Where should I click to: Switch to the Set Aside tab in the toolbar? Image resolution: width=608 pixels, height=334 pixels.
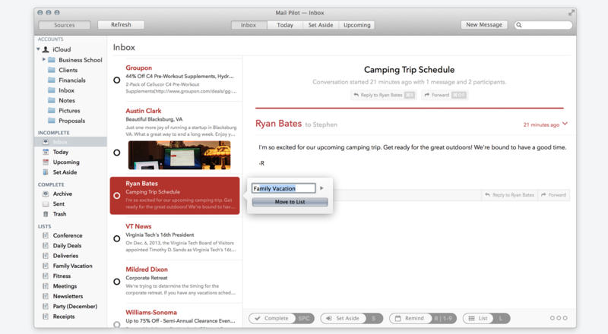coord(321,25)
